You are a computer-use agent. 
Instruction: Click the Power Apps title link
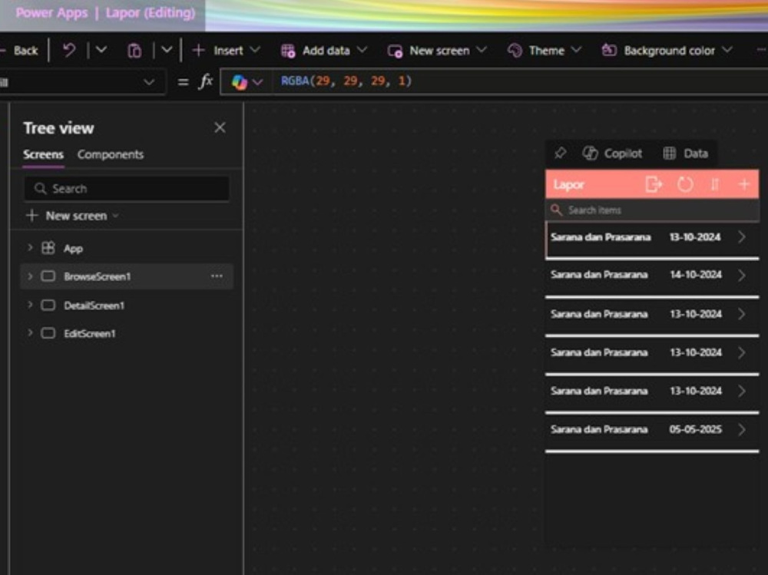(51, 13)
